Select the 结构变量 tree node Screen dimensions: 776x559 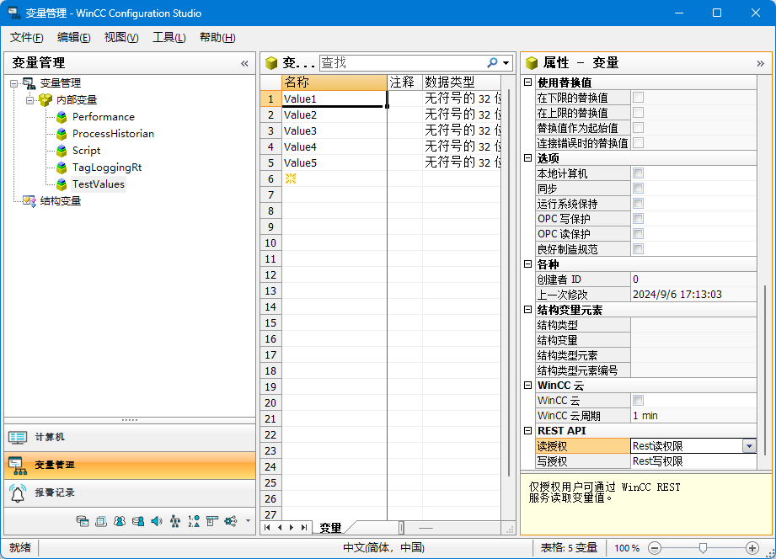click(61, 201)
